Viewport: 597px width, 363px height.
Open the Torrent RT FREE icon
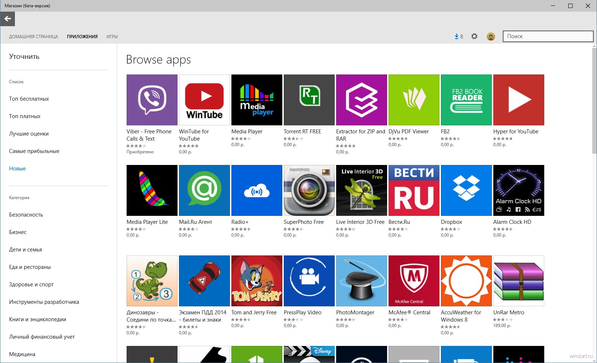tap(309, 100)
